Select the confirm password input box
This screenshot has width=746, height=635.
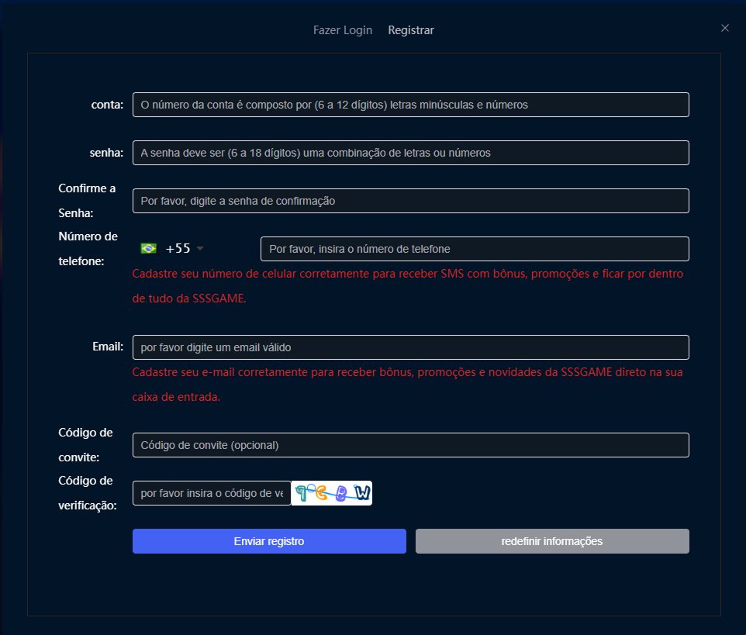410,201
